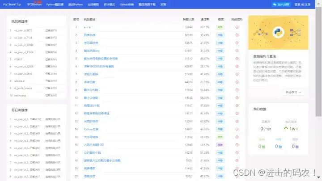Click status icon for challenge 2 列表排序
Viewport: 322px width, 181px height.
coord(237,35)
